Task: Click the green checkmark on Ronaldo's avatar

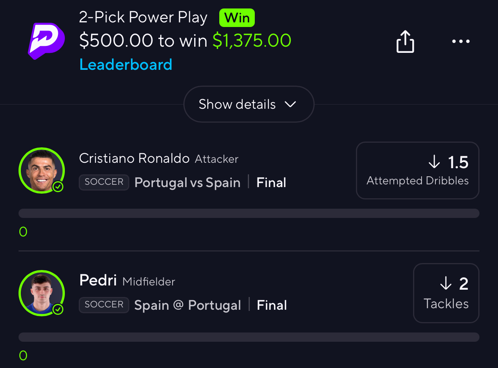Action: (58, 187)
